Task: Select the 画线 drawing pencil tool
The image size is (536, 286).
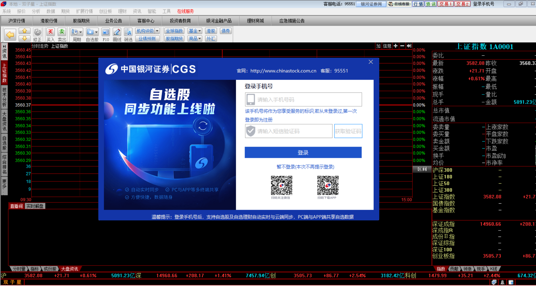Action: click(x=117, y=35)
